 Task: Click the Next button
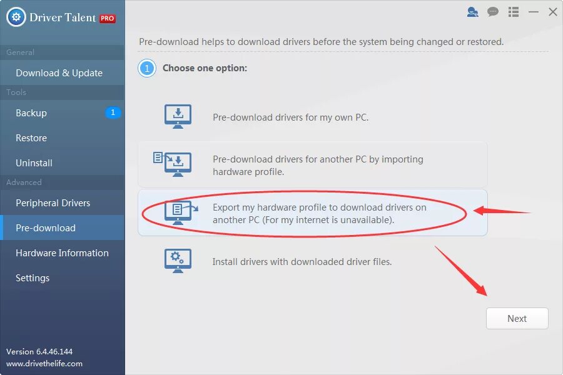click(517, 318)
